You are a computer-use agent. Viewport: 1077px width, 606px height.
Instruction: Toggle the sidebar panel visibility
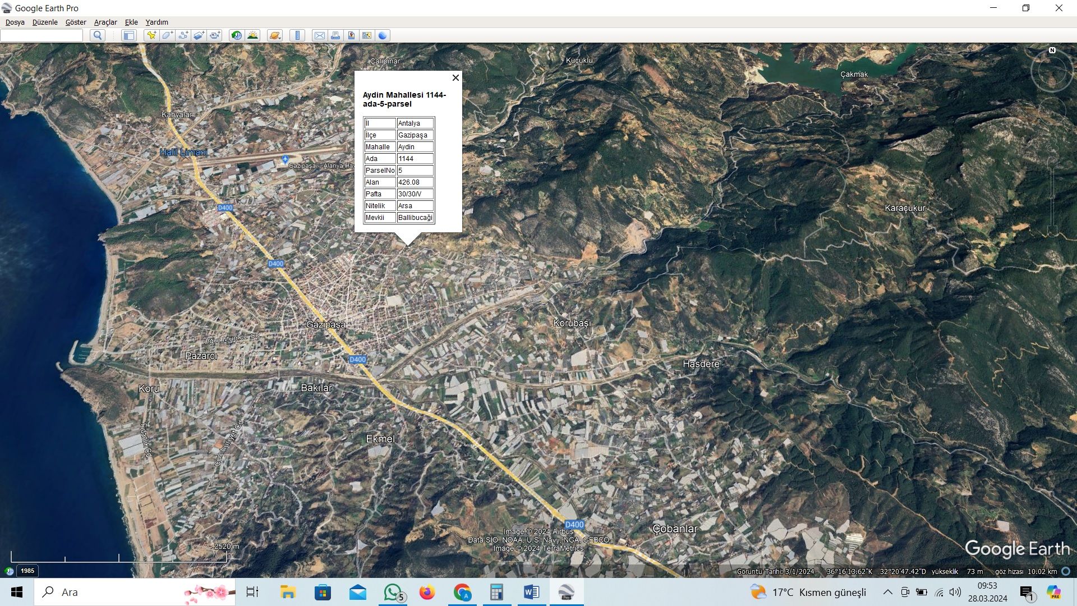(129, 35)
